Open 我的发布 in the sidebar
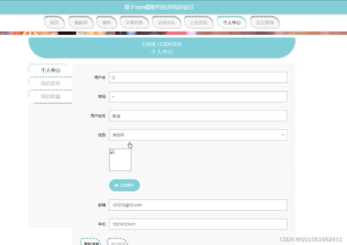This screenshot has height=245, width=347. point(50,83)
